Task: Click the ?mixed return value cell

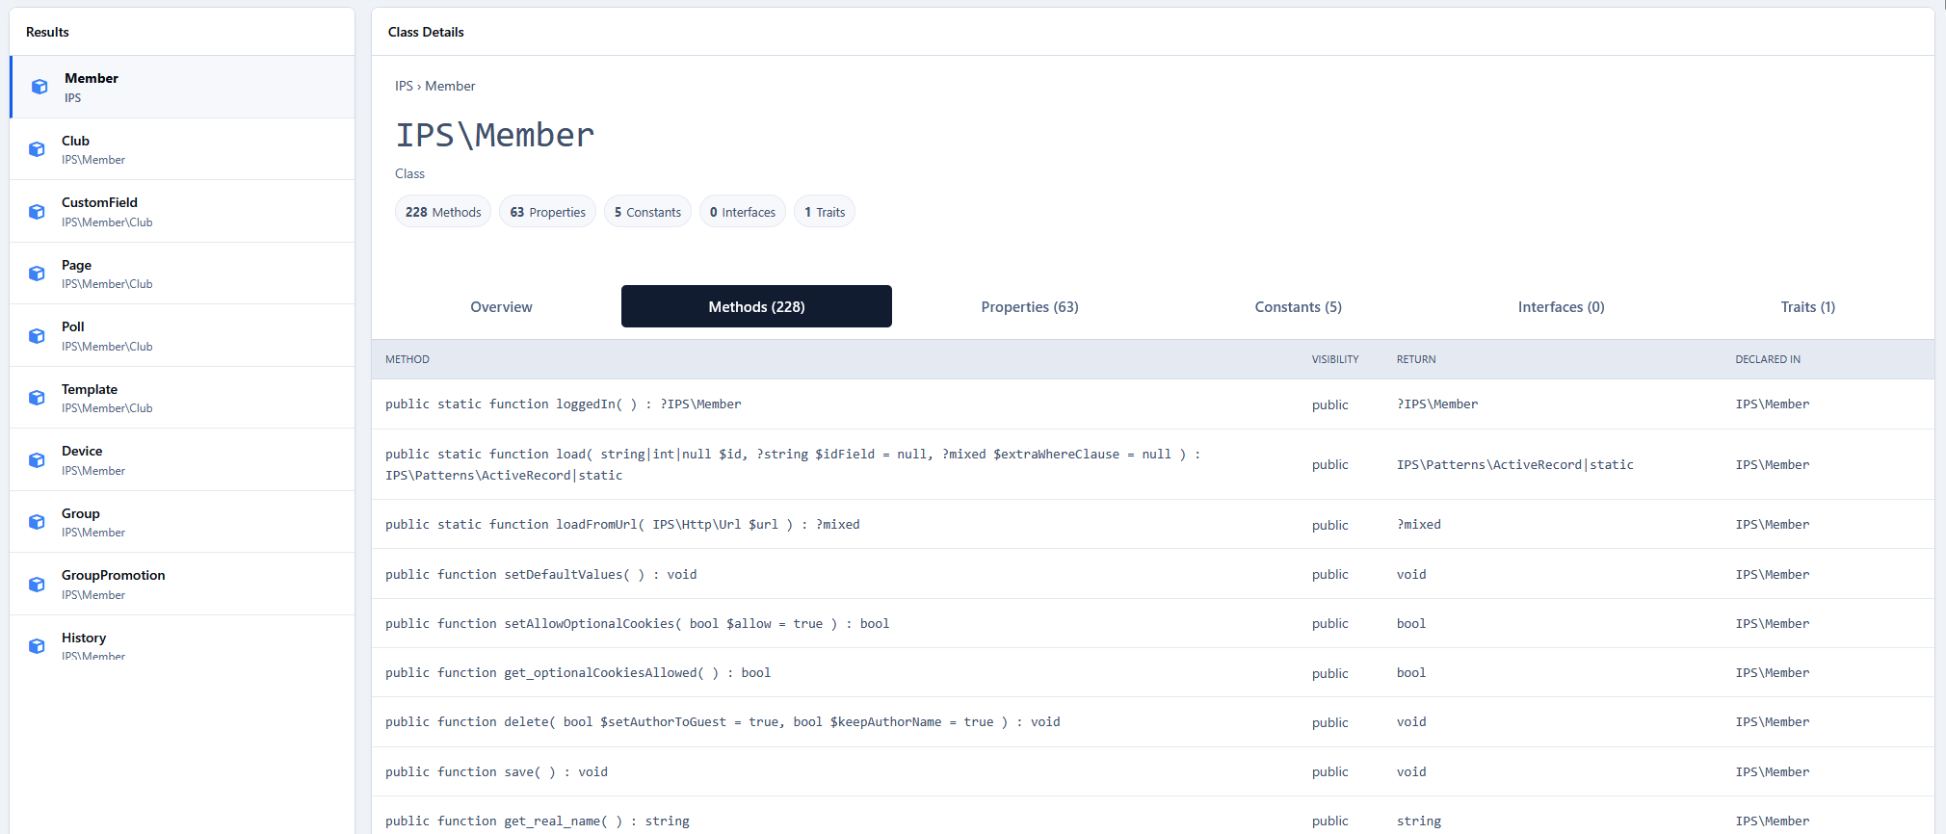Action: [1419, 525]
